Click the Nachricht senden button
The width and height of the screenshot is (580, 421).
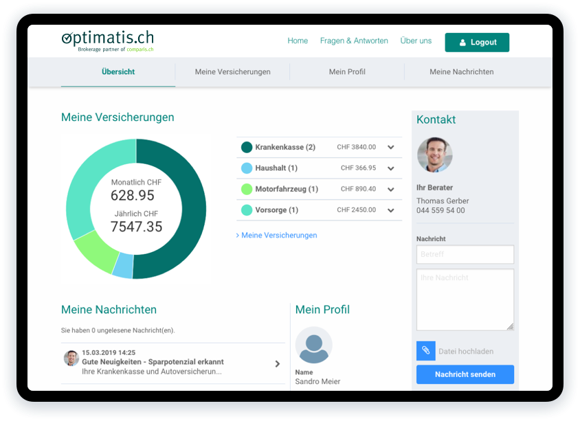point(465,374)
